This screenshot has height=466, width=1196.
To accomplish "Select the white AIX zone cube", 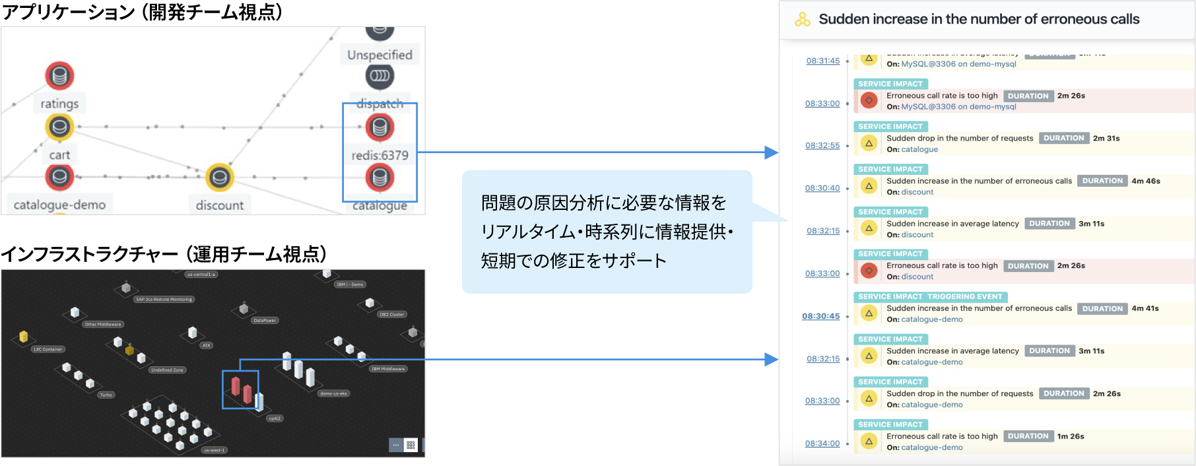I will [x=193, y=332].
